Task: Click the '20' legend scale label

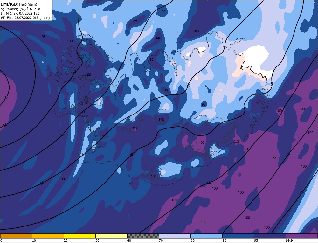Action: 66,240
